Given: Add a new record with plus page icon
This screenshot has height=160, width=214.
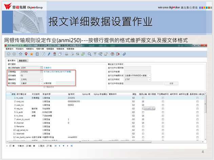Looking at the screenshot, I should pos(43,54).
